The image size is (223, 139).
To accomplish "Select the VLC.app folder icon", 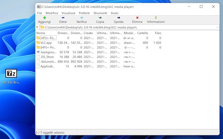I will click(x=38, y=43).
